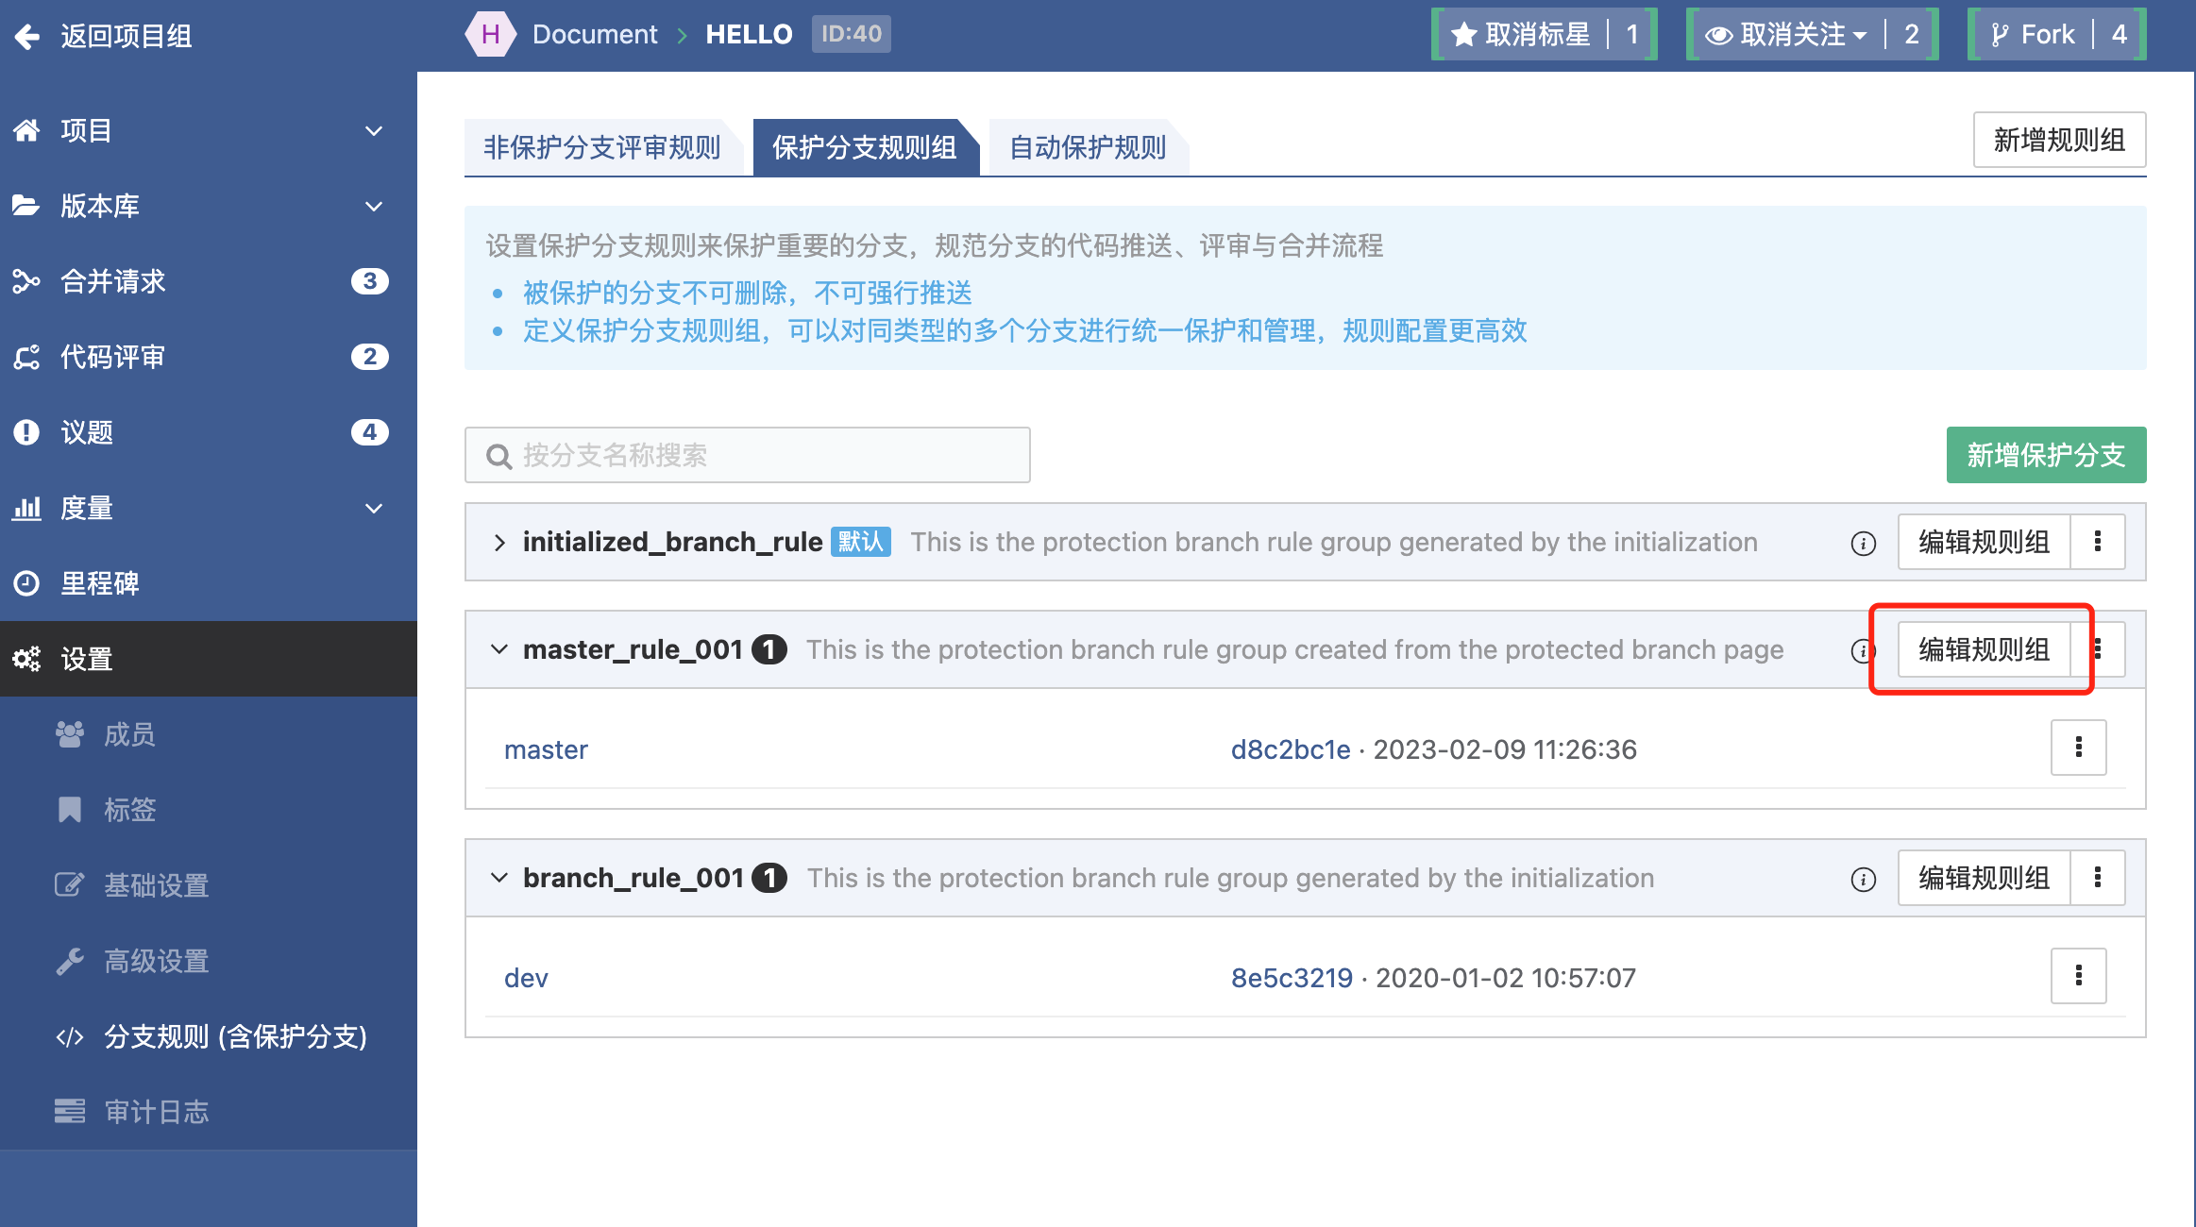Click info icon on initialized_branch_rule row
The image size is (2196, 1227).
click(x=1863, y=544)
